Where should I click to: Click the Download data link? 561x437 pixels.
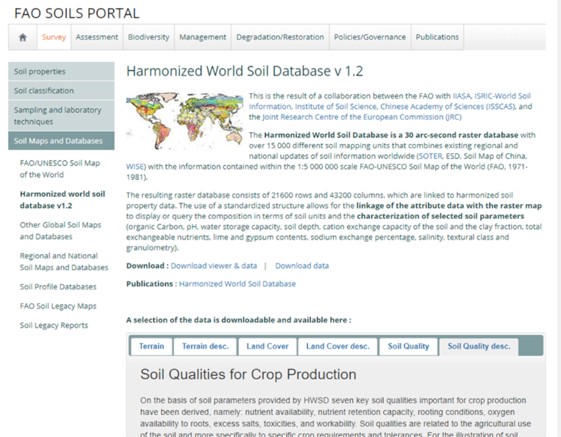302,266
